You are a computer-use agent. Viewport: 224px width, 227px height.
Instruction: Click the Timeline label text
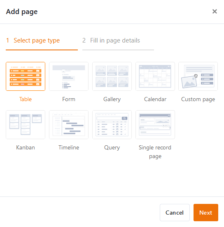(69, 147)
